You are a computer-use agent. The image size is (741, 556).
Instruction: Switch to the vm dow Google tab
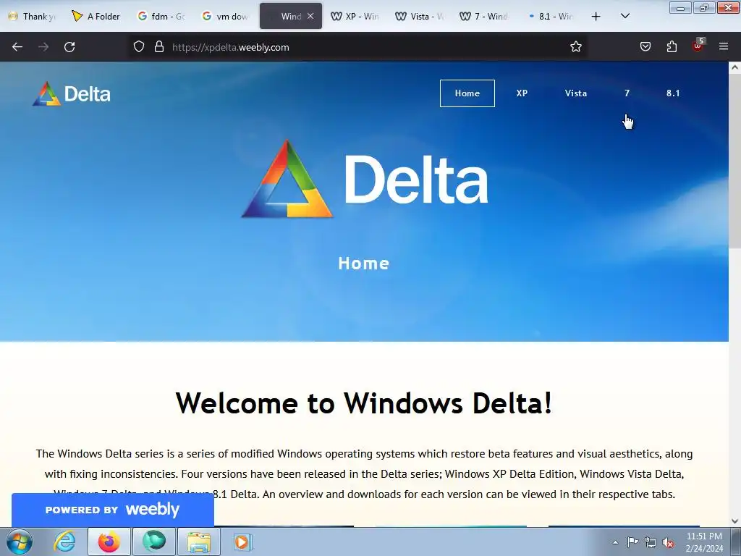pos(226,17)
